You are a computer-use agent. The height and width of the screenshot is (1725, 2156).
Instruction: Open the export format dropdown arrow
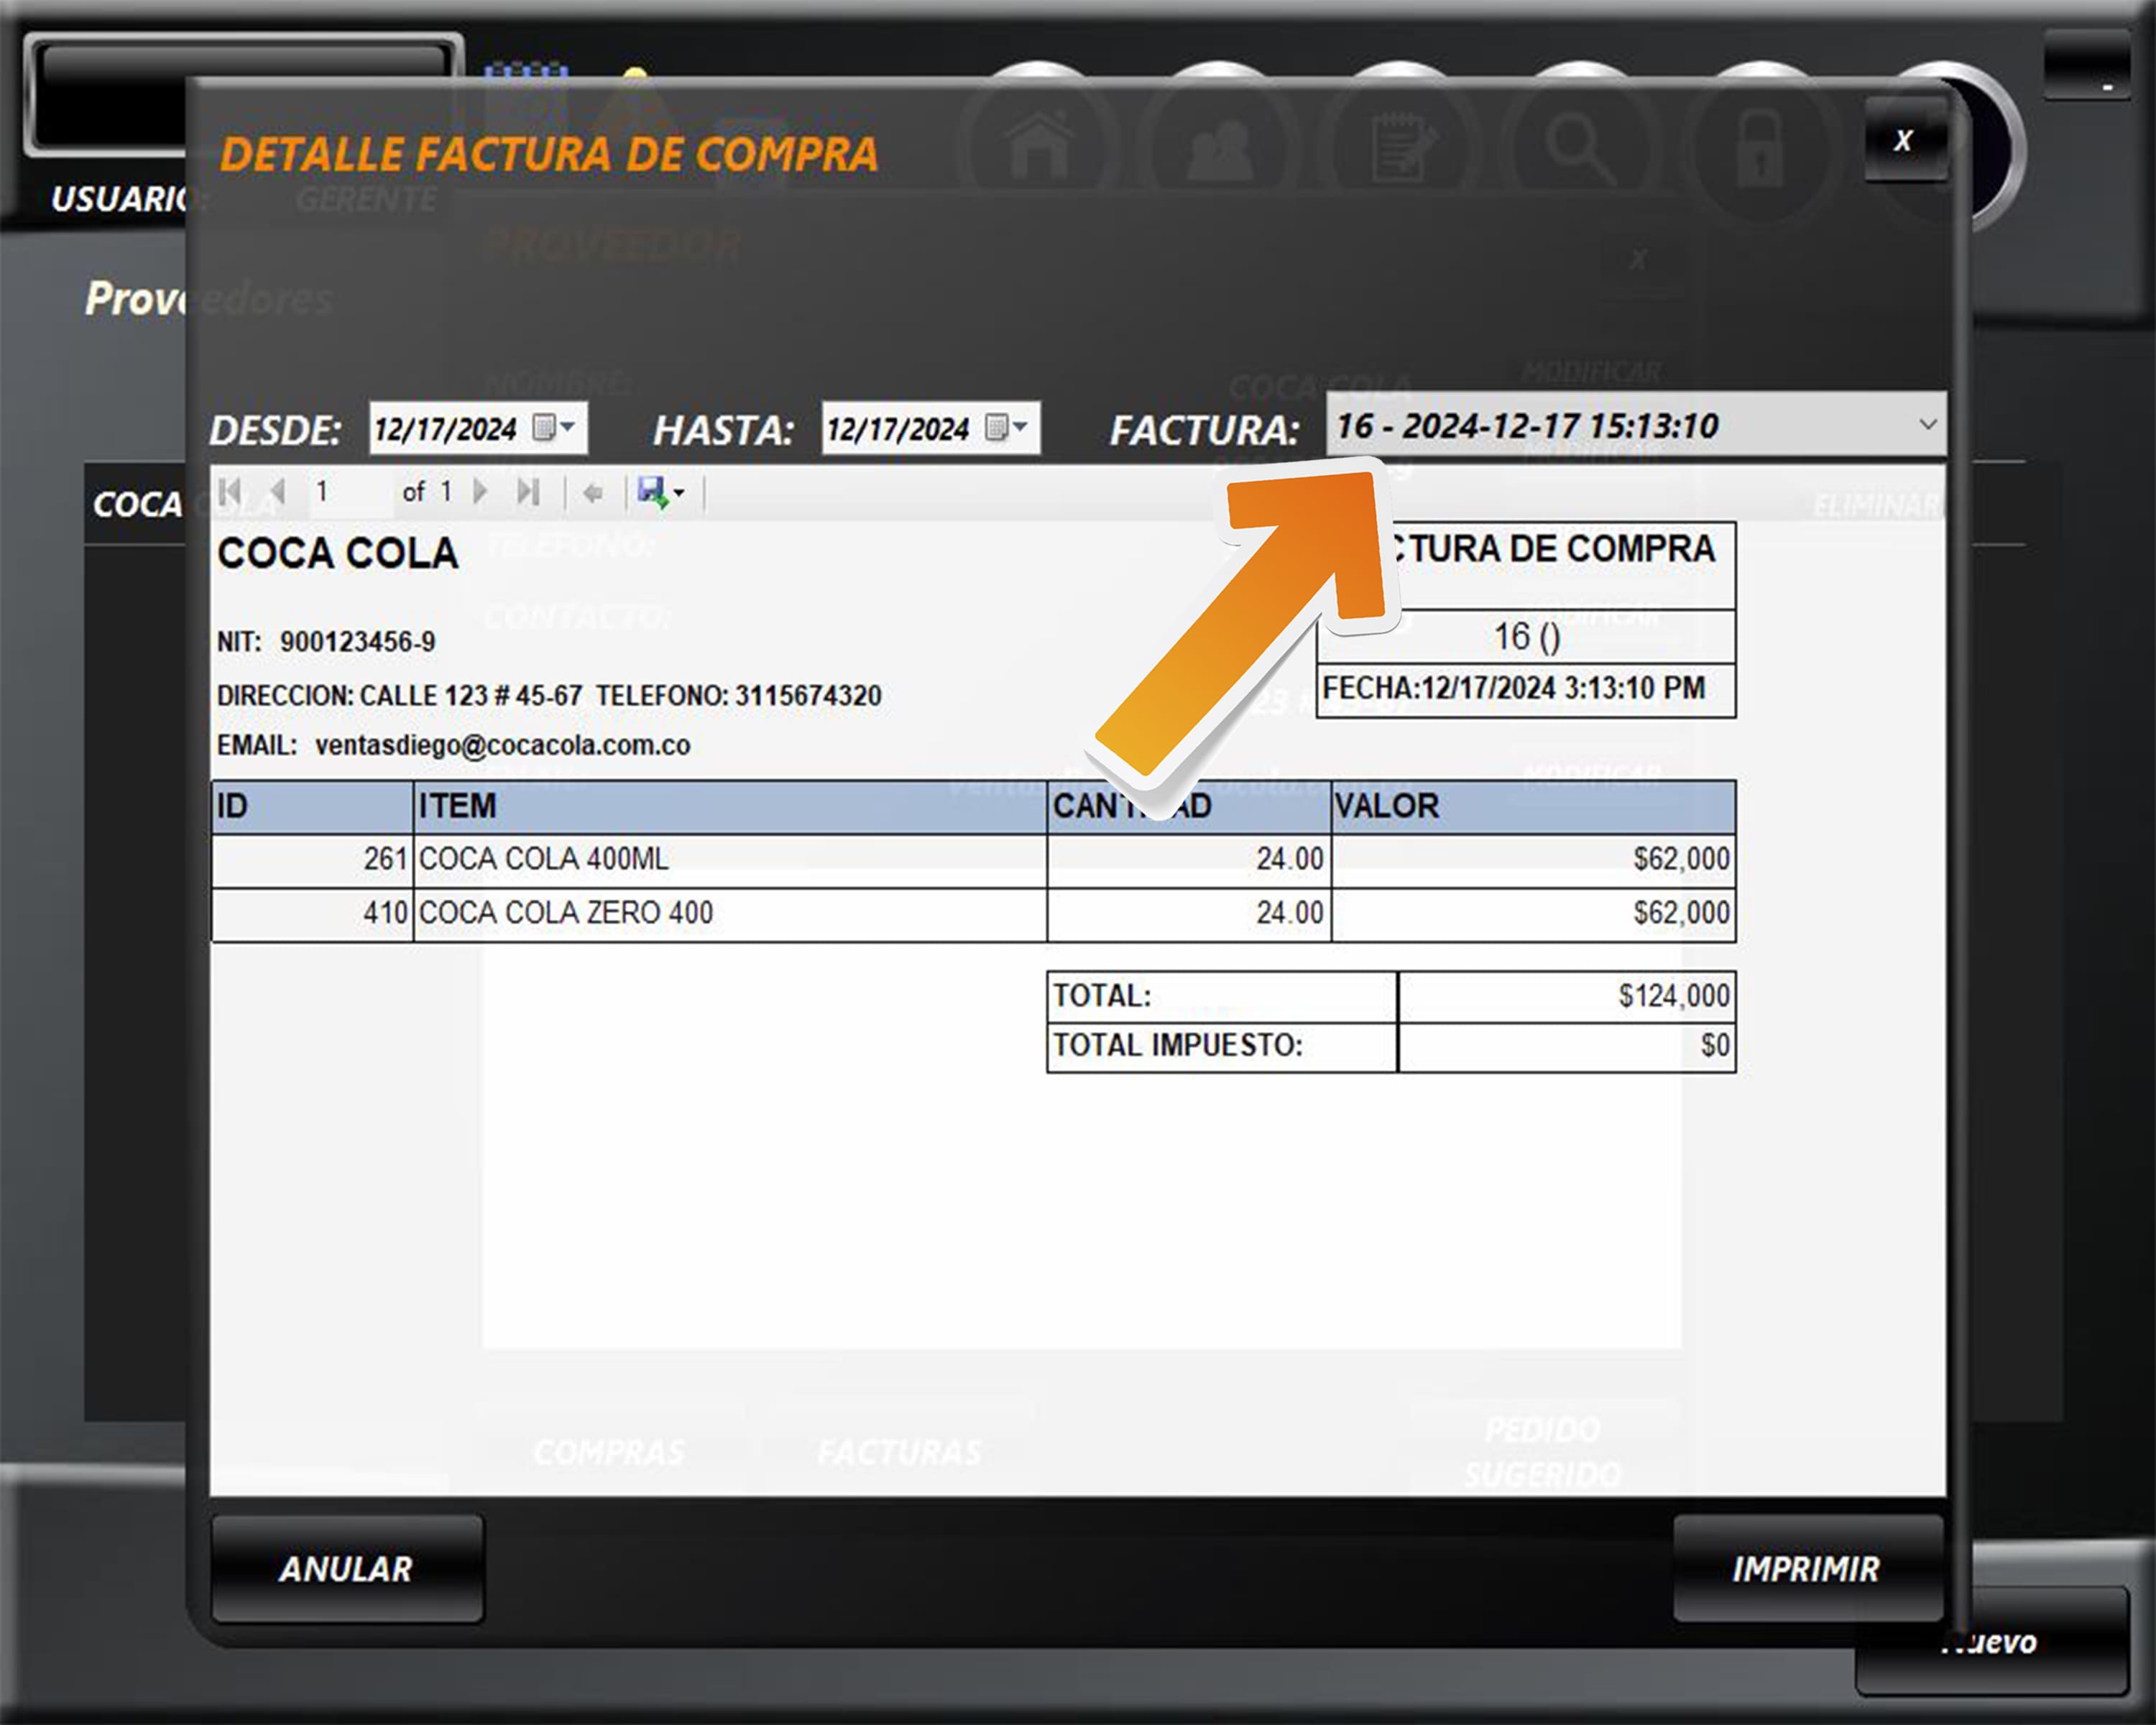[x=679, y=493]
